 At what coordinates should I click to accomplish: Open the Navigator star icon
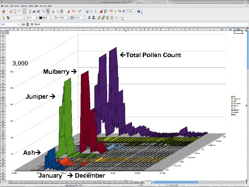[x=115, y=11]
